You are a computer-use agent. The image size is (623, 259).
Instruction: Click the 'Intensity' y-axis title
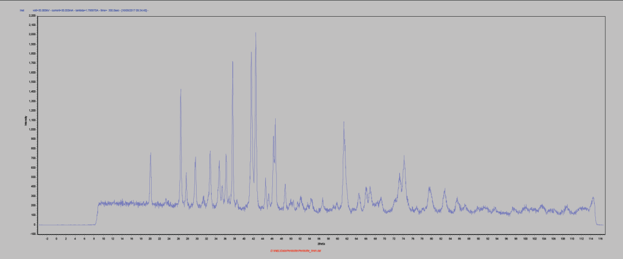point(25,120)
